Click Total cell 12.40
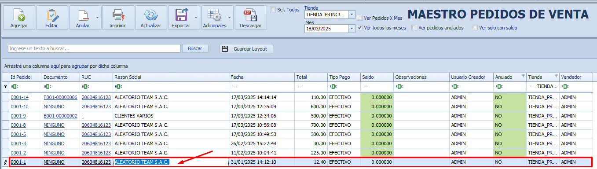 [311, 162]
